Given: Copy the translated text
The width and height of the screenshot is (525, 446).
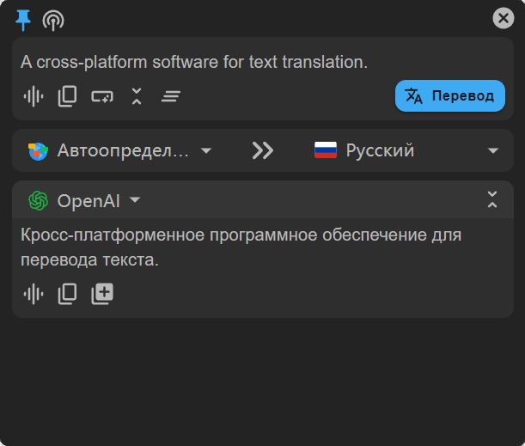Looking at the screenshot, I should (x=67, y=294).
